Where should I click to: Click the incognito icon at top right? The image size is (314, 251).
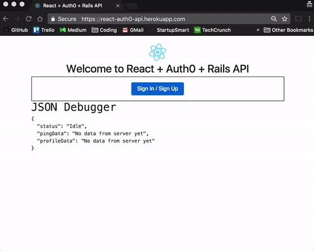(309, 5)
